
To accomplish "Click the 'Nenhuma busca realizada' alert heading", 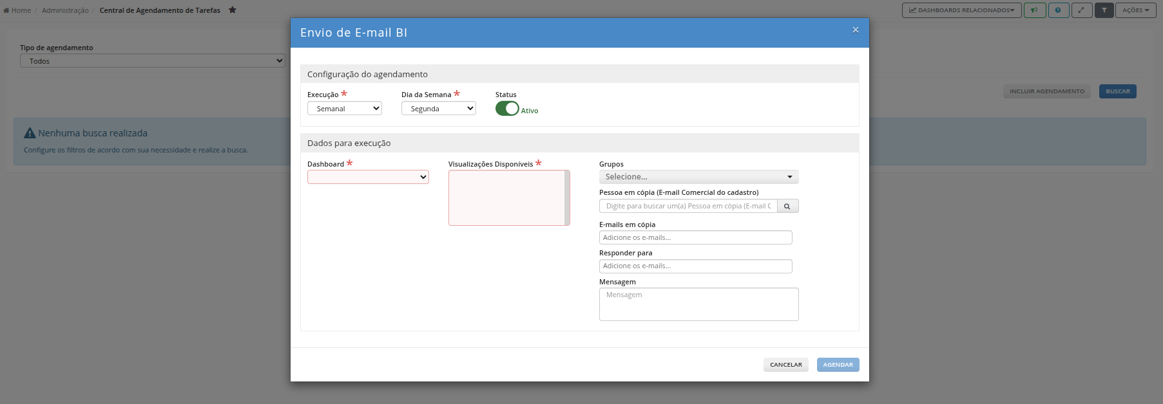I will pos(93,133).
